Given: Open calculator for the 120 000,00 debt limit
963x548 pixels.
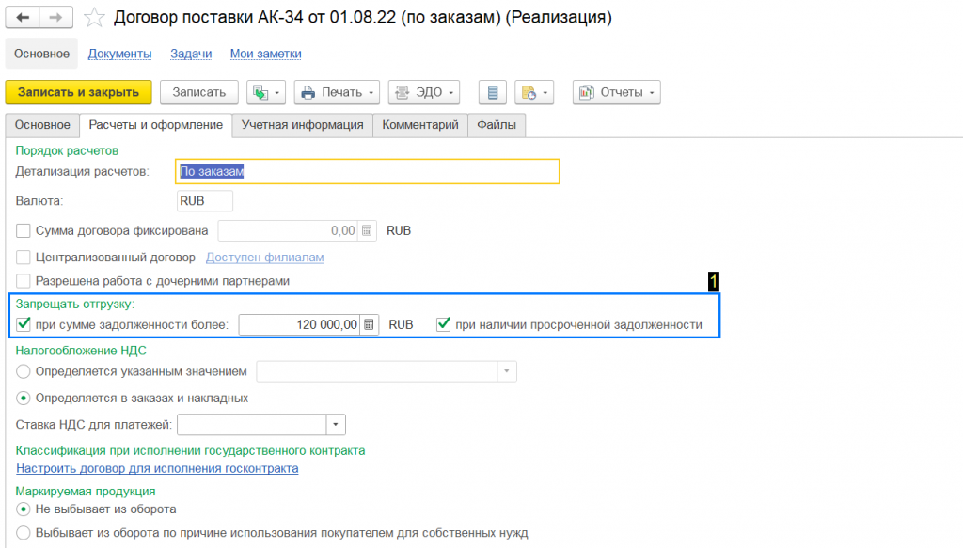Looking at the screenshot, I should 369,324.
